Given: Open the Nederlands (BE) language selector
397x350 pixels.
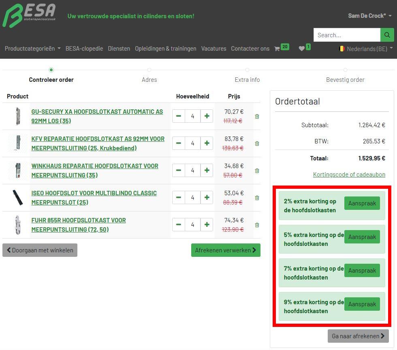Looking at the screenshot, I should click(366, 49).
